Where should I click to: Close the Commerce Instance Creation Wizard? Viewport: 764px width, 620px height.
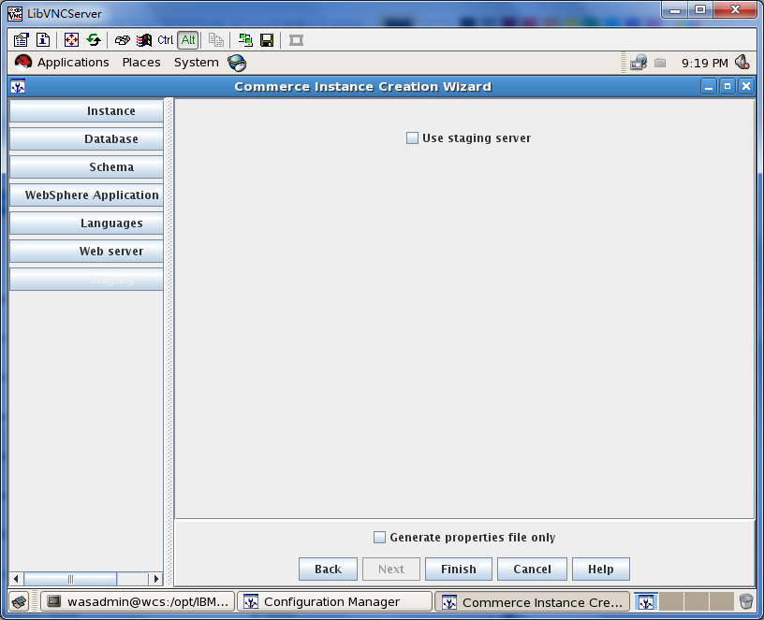pos(746,87)
